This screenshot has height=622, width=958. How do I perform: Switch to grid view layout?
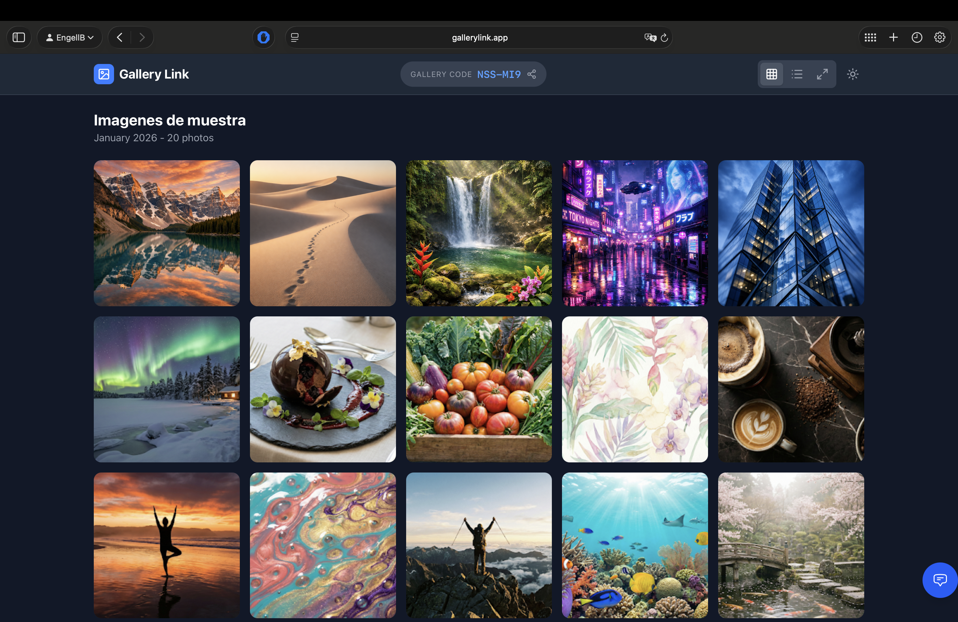click(x=771, y=74)
